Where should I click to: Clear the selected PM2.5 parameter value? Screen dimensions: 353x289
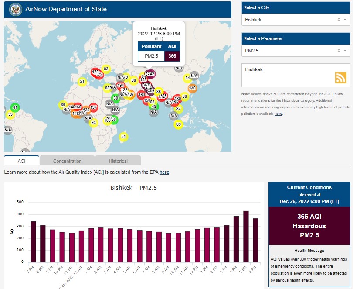pyautogui.click(x=339, y=51)
